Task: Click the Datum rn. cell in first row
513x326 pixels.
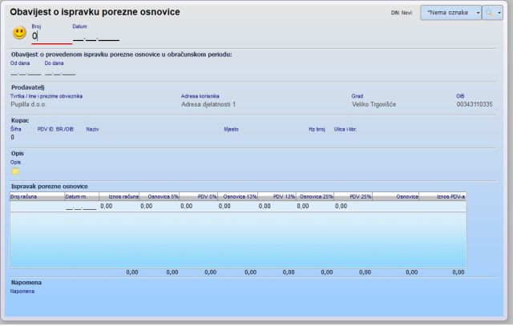Action: tap(80, 206)
